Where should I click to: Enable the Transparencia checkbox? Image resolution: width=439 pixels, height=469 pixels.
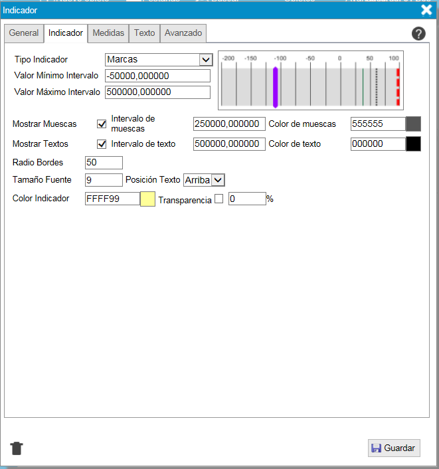pyautogui.click(x=219, y=199)
